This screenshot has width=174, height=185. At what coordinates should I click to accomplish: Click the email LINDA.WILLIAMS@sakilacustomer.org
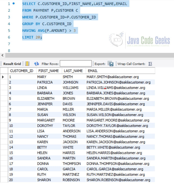point(116,88)
